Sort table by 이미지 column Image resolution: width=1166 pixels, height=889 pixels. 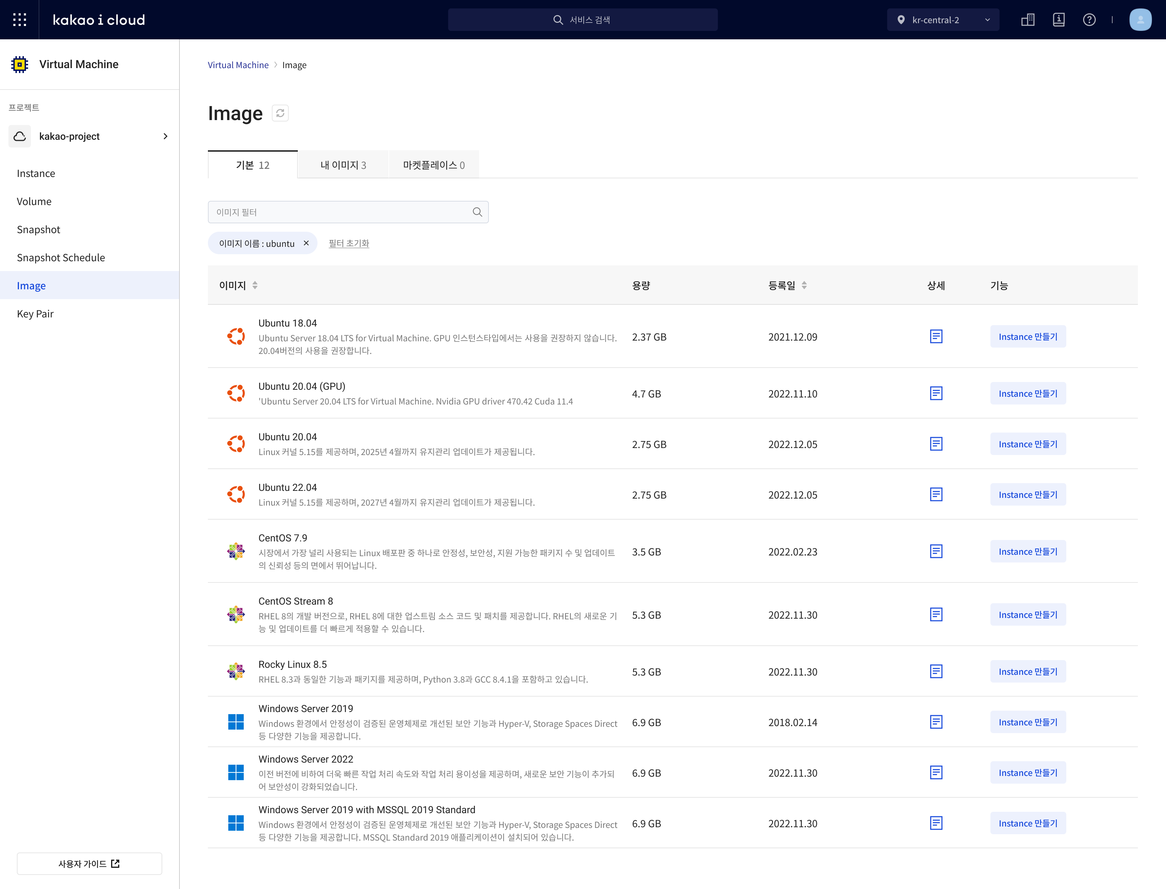click(x=255, y=285)
